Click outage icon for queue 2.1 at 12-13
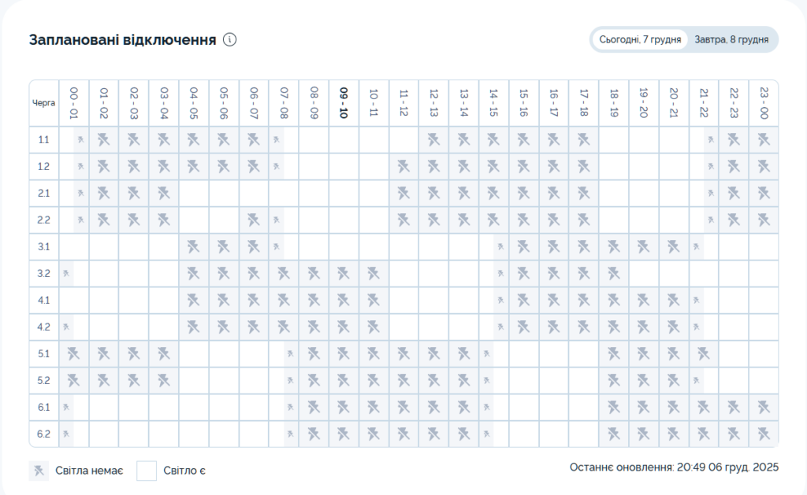 (x=433, y=194)
